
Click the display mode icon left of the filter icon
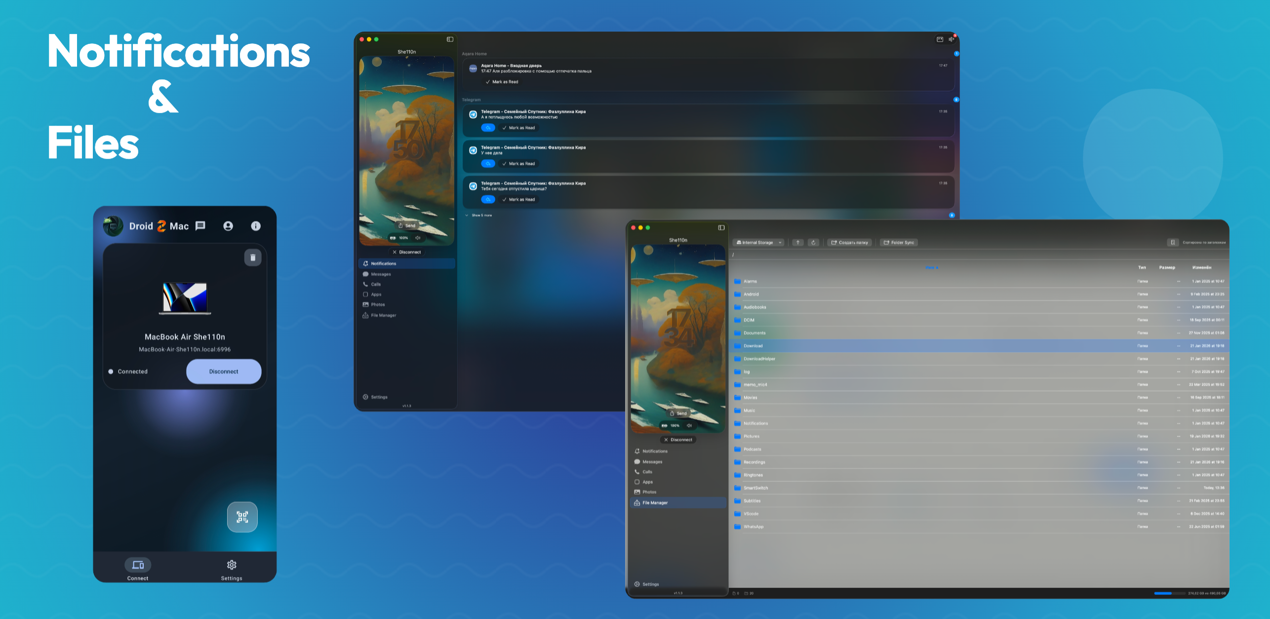point(940,39)
